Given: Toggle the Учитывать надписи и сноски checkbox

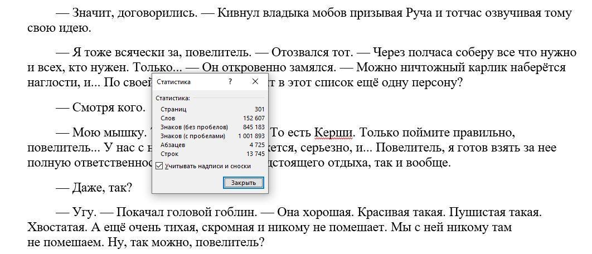Looking at the screenshot, I should 159,166.
